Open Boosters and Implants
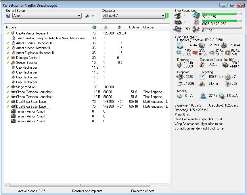Screen dimensions: 247x195 click(87, 191)
